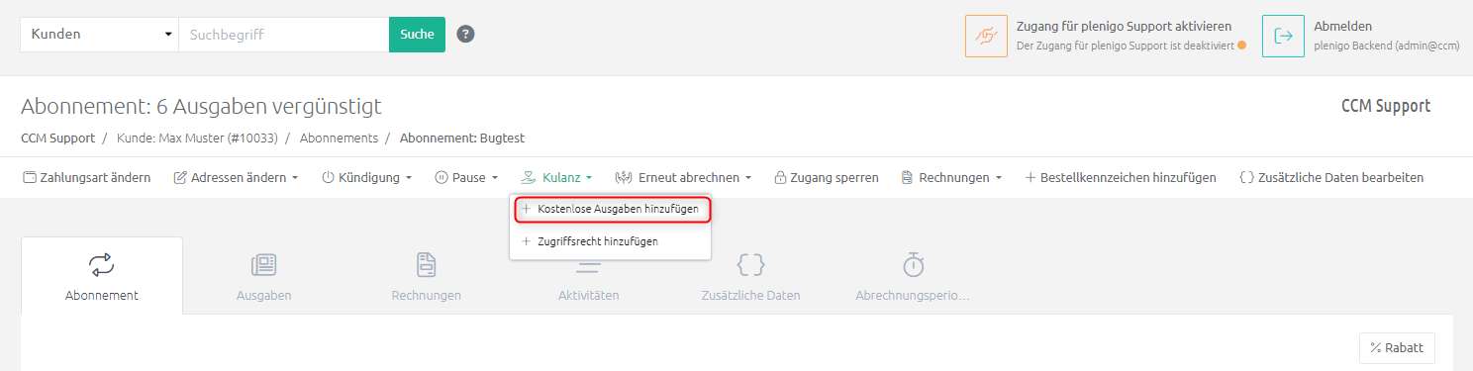Expand the Kündigung dropdown menu

pos(366,178)
